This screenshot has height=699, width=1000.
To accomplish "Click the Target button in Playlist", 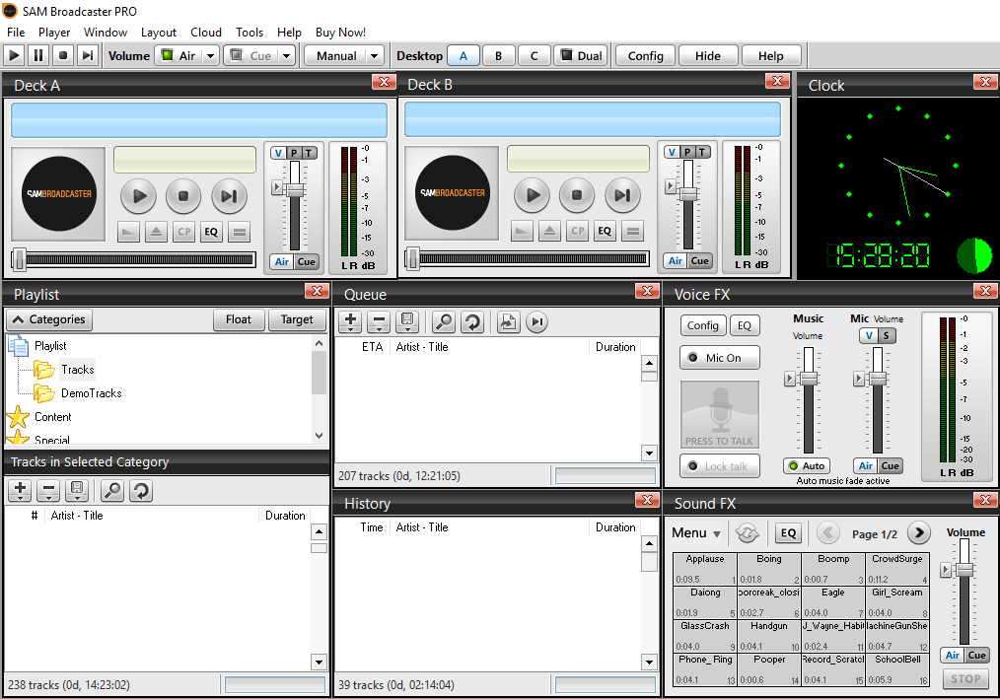I will [297, 319].
